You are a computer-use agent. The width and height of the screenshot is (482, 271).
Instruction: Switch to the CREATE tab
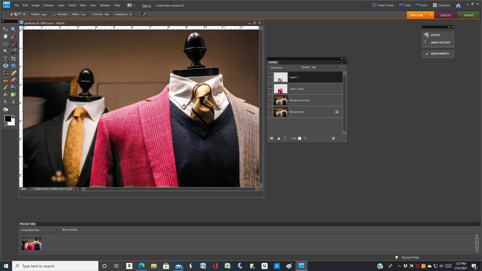pos(445,15)
